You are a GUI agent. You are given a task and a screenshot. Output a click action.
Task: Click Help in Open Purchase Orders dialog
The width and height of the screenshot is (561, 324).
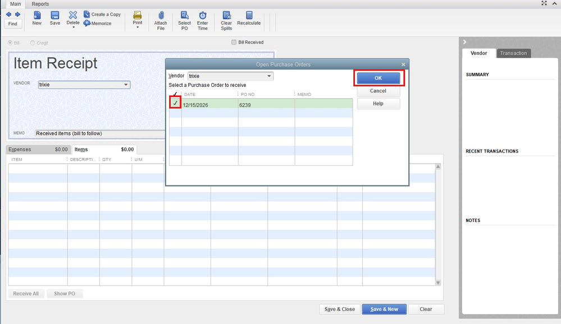tap(378, 104)
